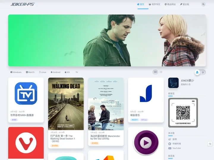Click the Weibo eye icon
This screenshot has width=214, height=160.
(170, 139)
